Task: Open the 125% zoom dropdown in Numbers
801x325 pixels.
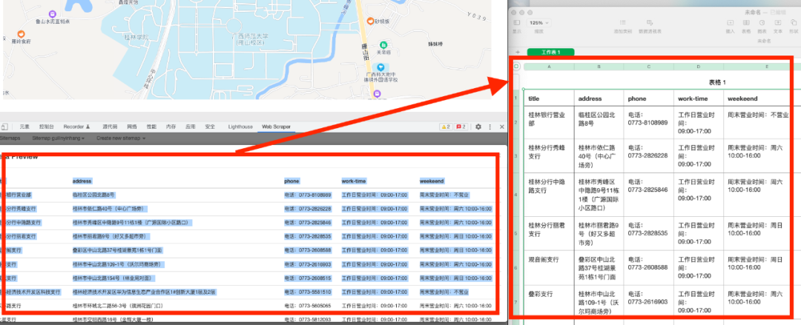Action: click(539, 23)
